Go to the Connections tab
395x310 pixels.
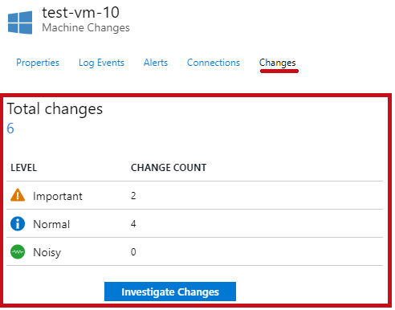coord(214,63)
